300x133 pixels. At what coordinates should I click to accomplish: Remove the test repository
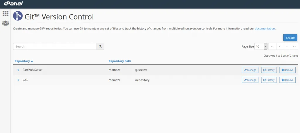[x=287, y=80]
